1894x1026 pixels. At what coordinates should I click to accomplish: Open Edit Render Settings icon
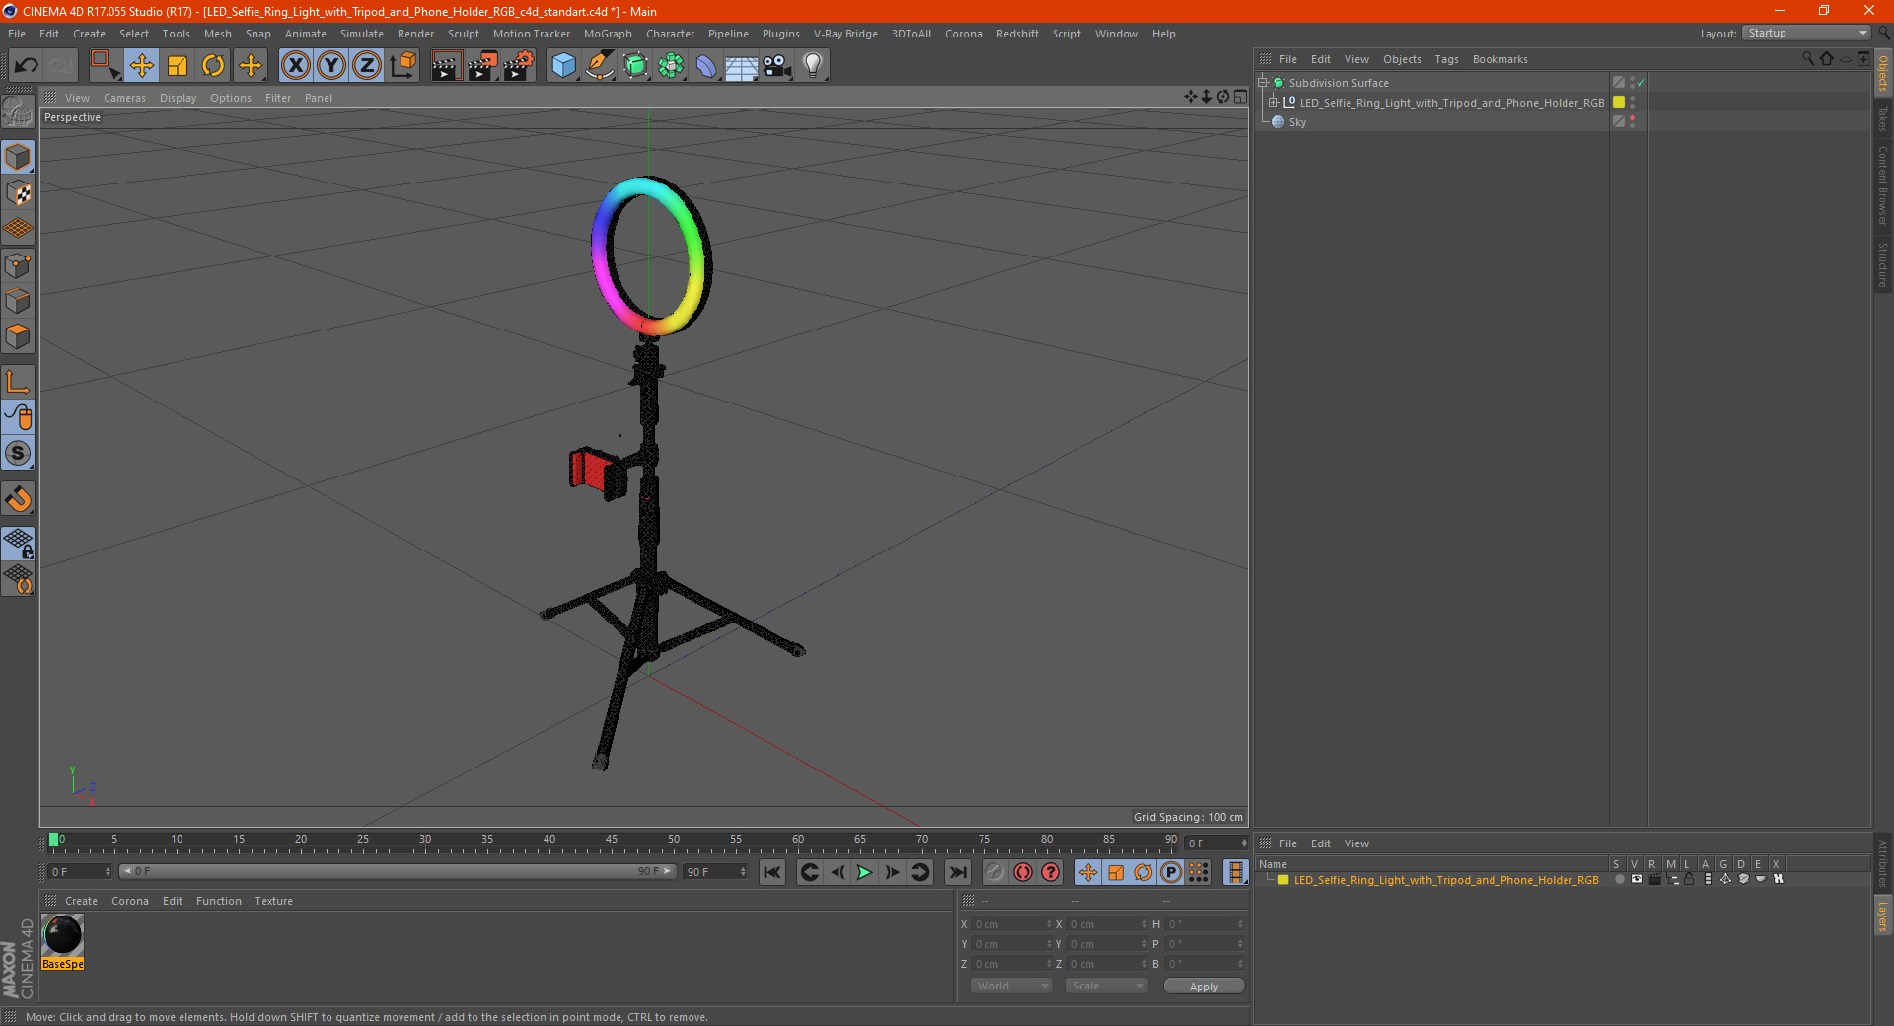(519, 66)
